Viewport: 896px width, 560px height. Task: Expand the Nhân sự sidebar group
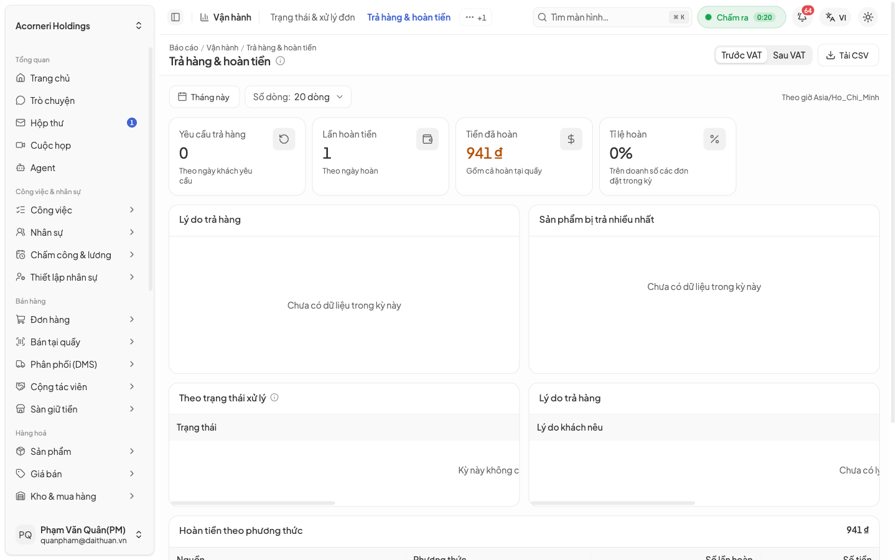click(x=76, y=233)
